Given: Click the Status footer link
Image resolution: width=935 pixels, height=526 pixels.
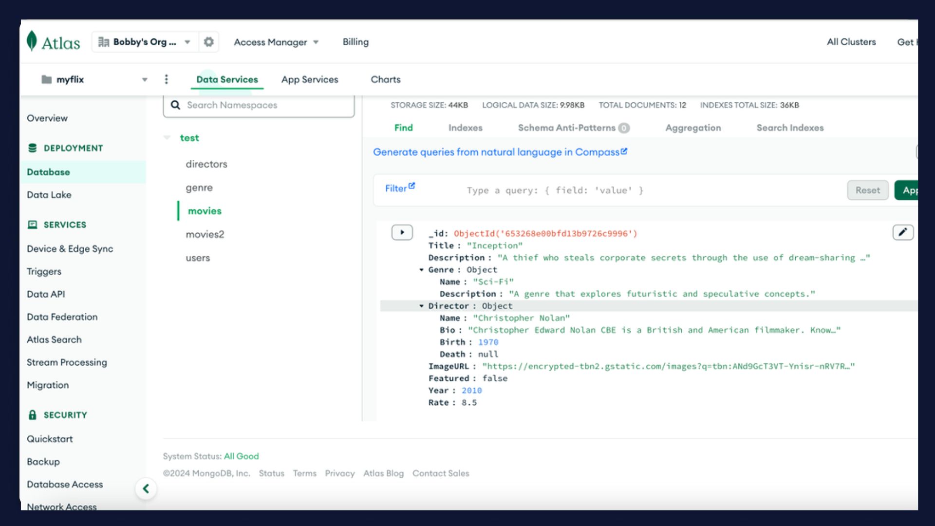Looking at the screenshot, I should pyautogui.click(x=272, y=473).
